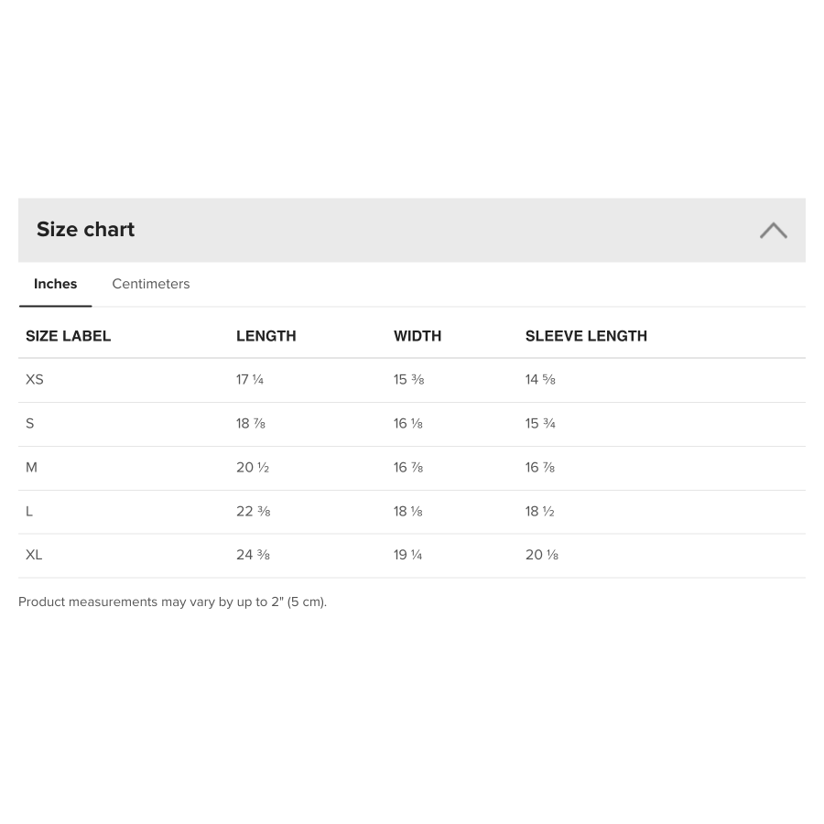Click the L length value 22 ⅜
This screenshot has height=824, width=824.
(254, 511)
